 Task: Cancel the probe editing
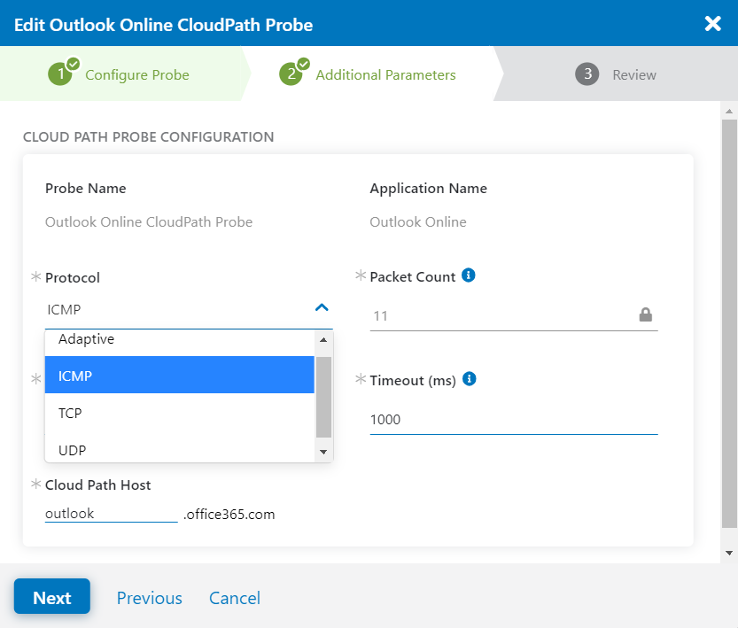(x=235, y=598)
